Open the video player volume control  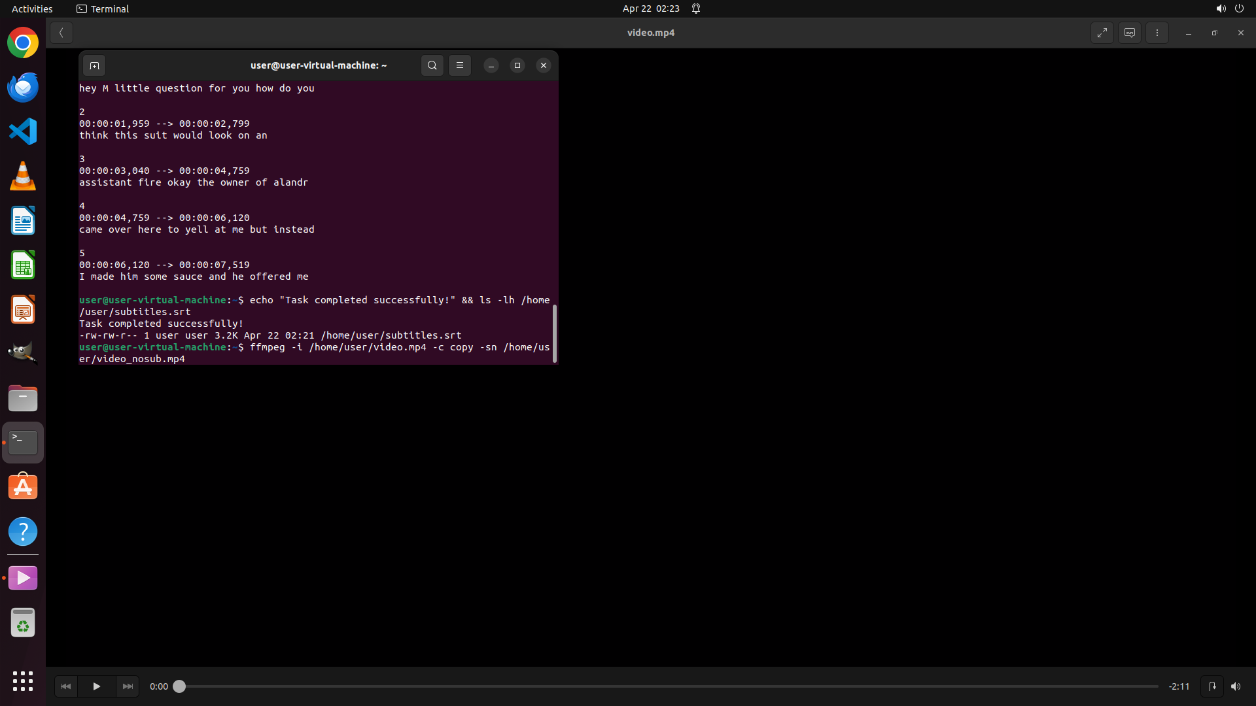point(1235,686)
